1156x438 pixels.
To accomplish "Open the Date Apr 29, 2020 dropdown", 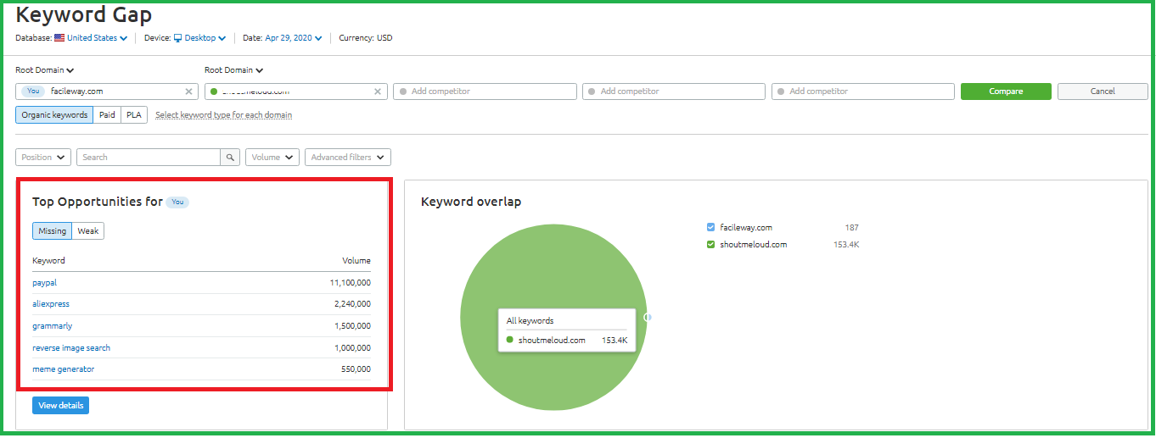I will pyautogui.click(x=294, y=38).
